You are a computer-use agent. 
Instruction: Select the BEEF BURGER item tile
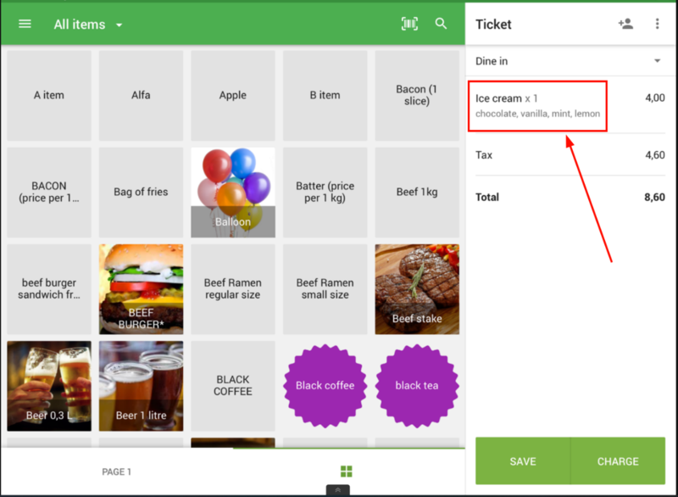point(141,289)
